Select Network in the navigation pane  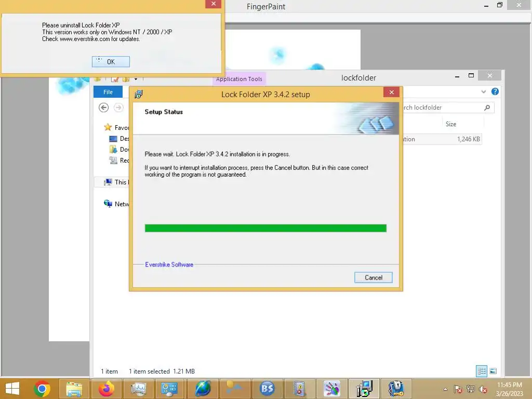click(x=116, y=204)
